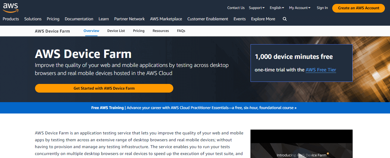
Task: Click Create an AWS Account button
Action: 359,8
